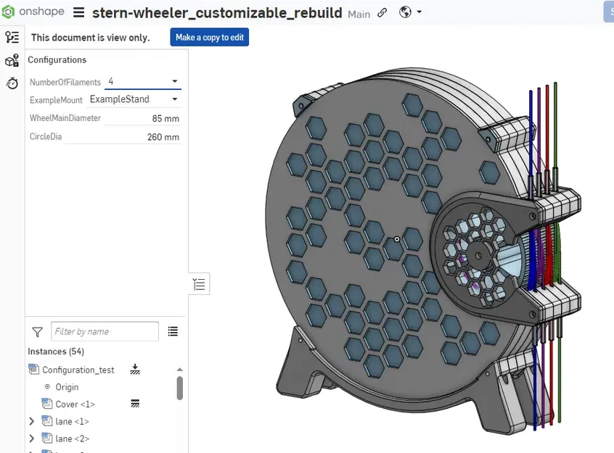Click the instance list scrollbar thumb
614x453 pixels.
[x=180, y=388]
